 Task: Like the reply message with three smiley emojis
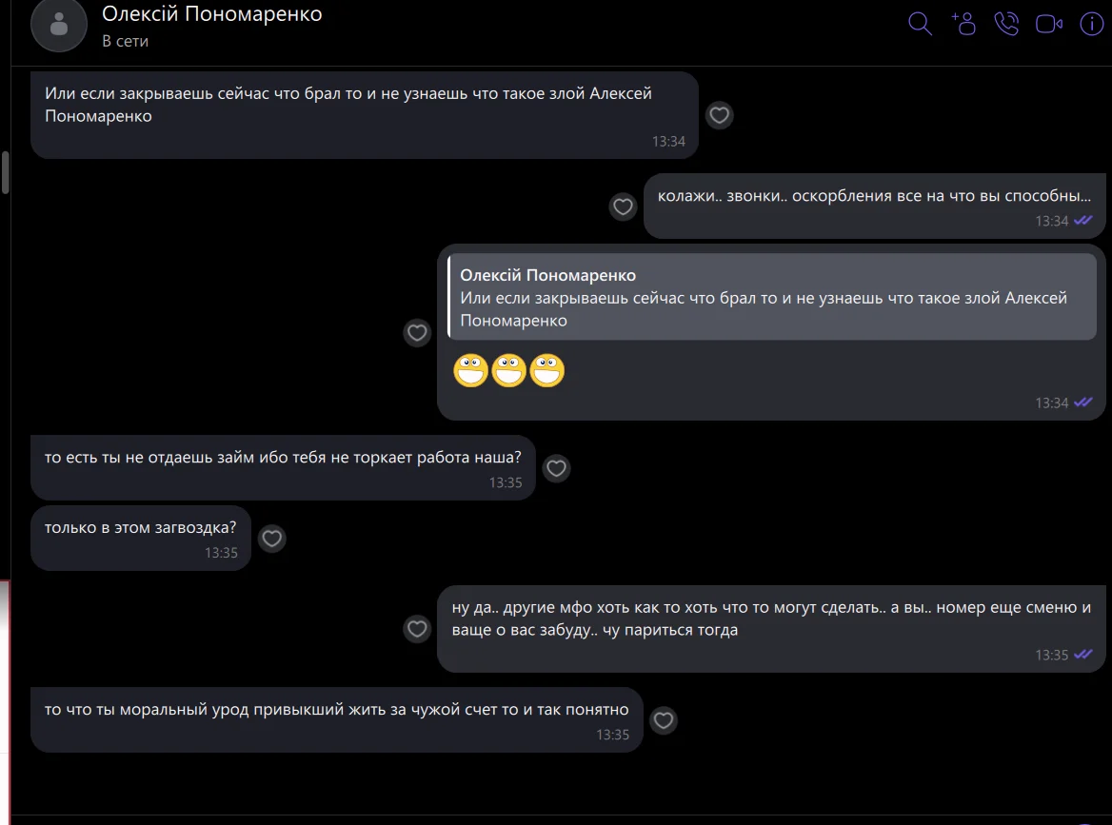pyautogui.click(x=417, y=332)
